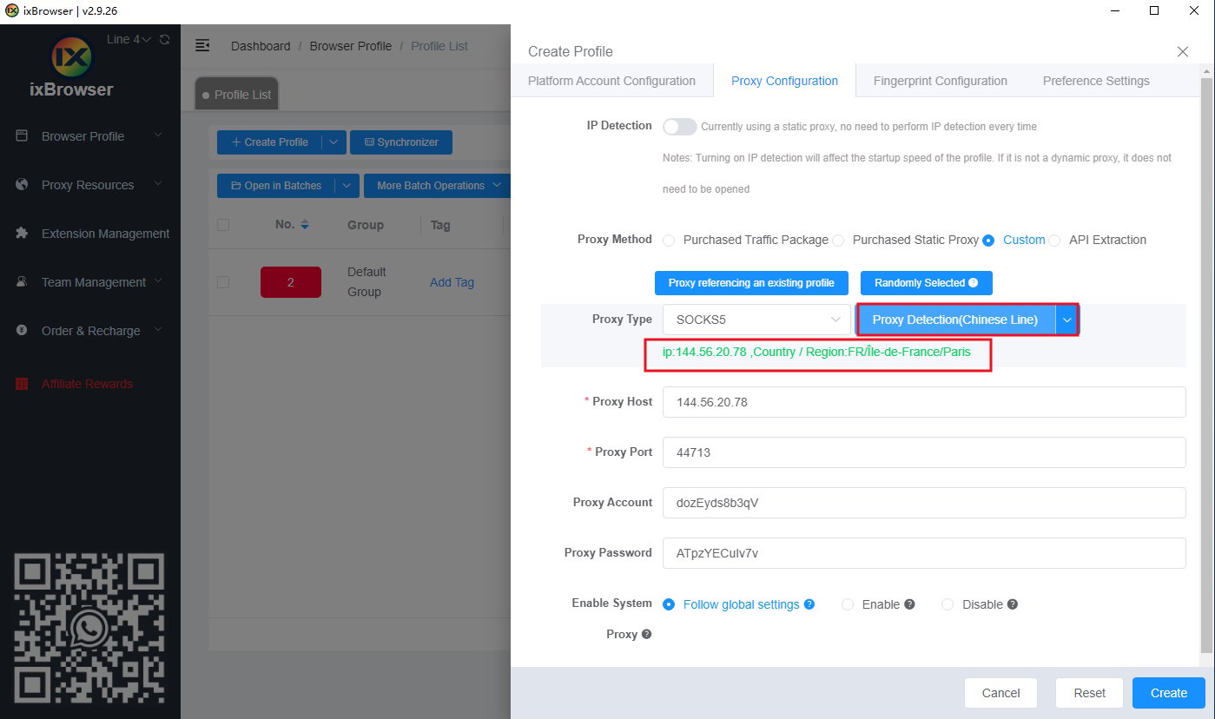Open the Open in Batches dropdown arrow
Viewport: 1215px width, 719px height.
point(347,186)
